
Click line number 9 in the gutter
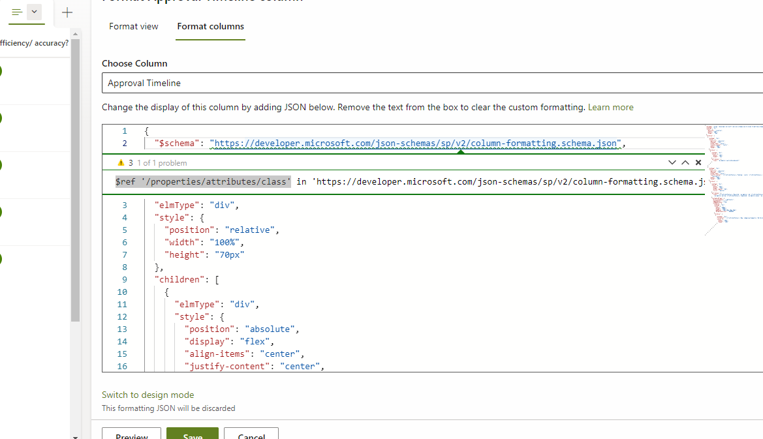(125, 280)
